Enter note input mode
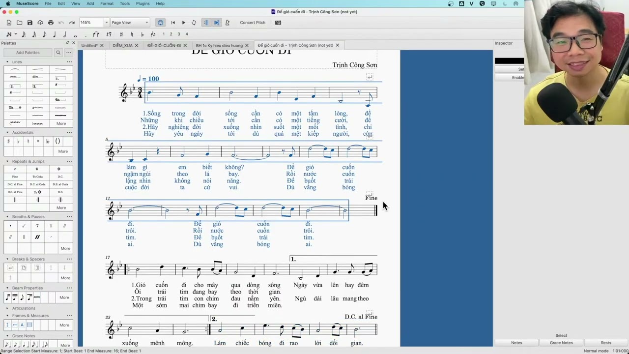629x354 pixels. (9, 34)
